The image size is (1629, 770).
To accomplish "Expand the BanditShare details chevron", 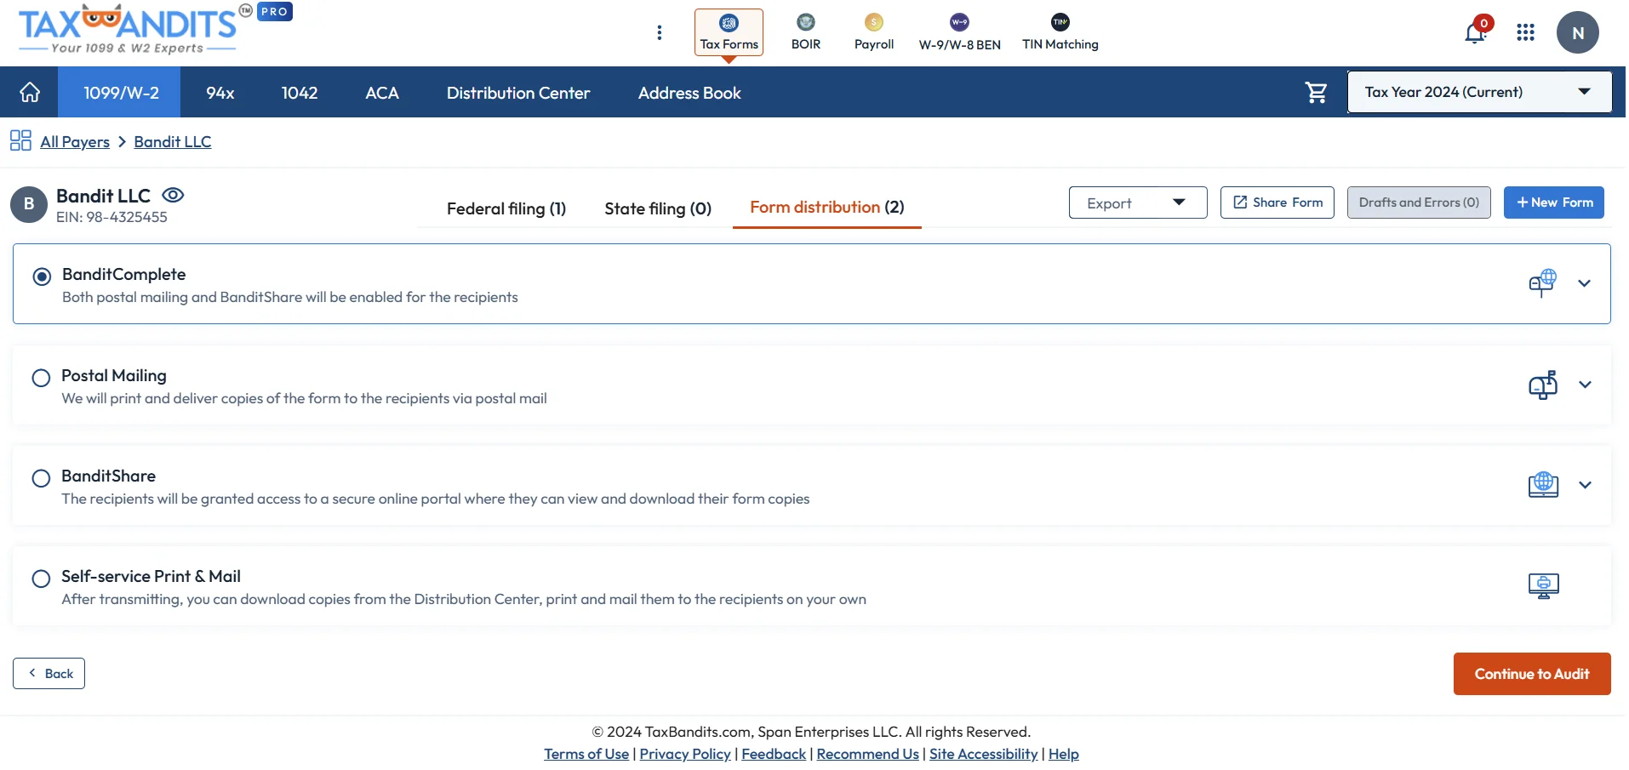I will coord(1585,485).
